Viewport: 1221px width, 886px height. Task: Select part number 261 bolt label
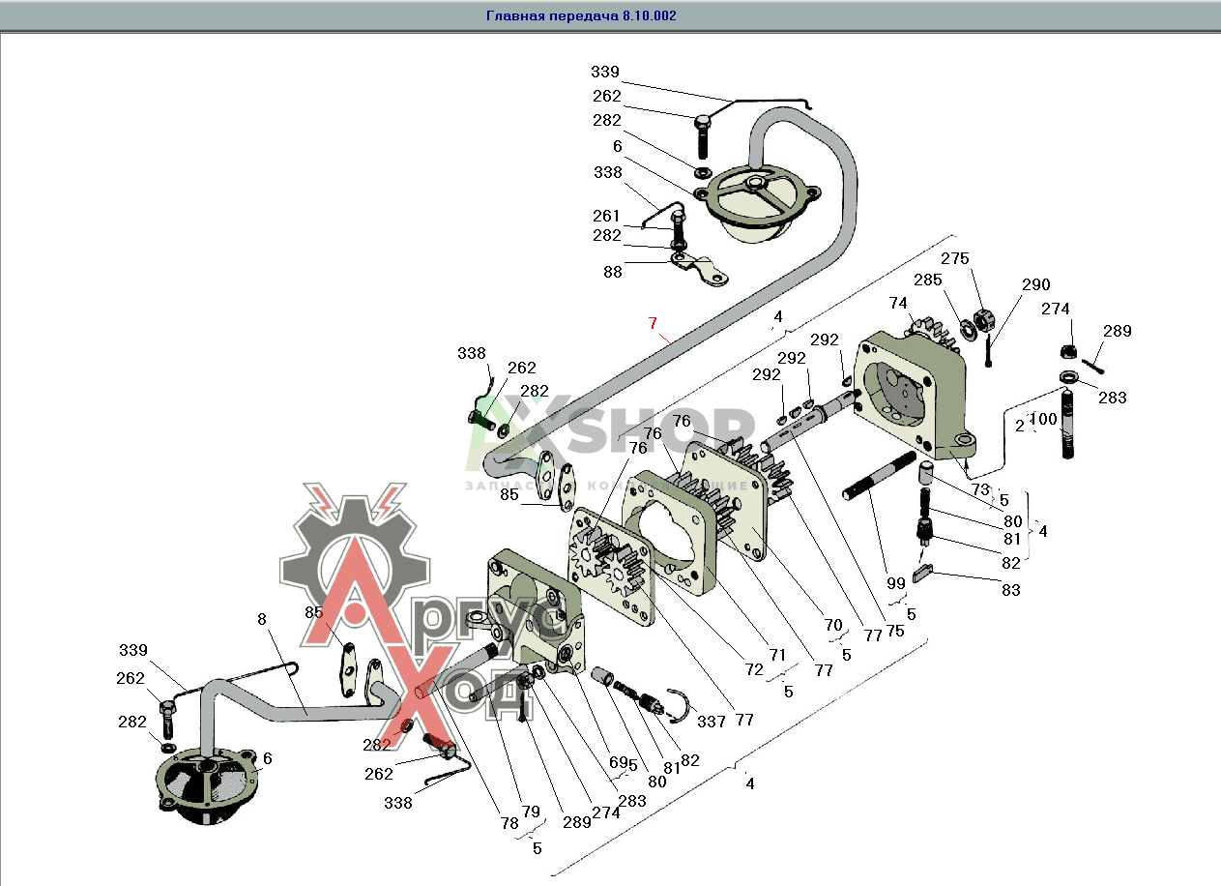pos(606,216)
